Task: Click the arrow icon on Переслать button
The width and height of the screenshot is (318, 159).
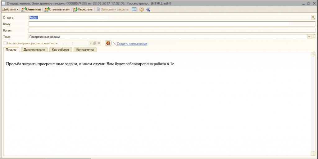Action: tap(75, 10)
